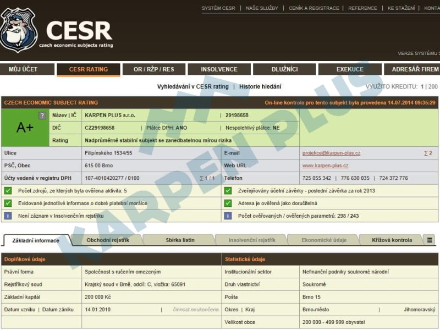Open the INSOLVENCE section
This screenshot has height=330, width=440.
pyautogui.click(x=219, y=69)
